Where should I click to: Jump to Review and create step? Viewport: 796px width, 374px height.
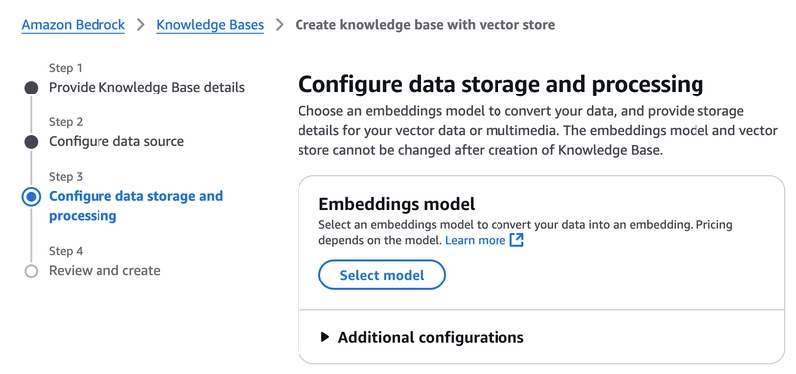coord(104,271)
